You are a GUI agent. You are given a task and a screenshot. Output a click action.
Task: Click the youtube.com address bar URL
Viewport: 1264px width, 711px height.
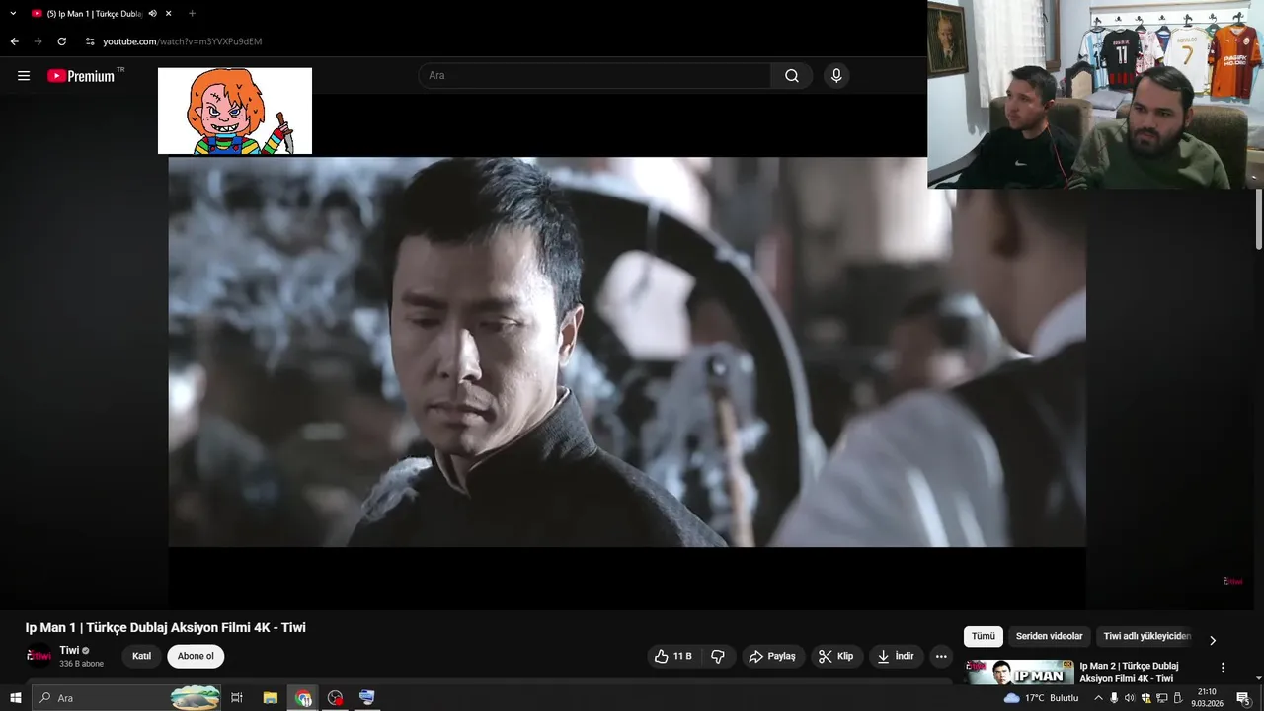point(183,41)
